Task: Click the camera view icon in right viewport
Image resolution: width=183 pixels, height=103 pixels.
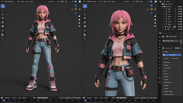Action: 155,23
